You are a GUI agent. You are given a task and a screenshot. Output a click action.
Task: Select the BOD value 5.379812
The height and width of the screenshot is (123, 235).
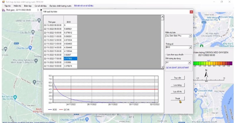tap(70, 33)
